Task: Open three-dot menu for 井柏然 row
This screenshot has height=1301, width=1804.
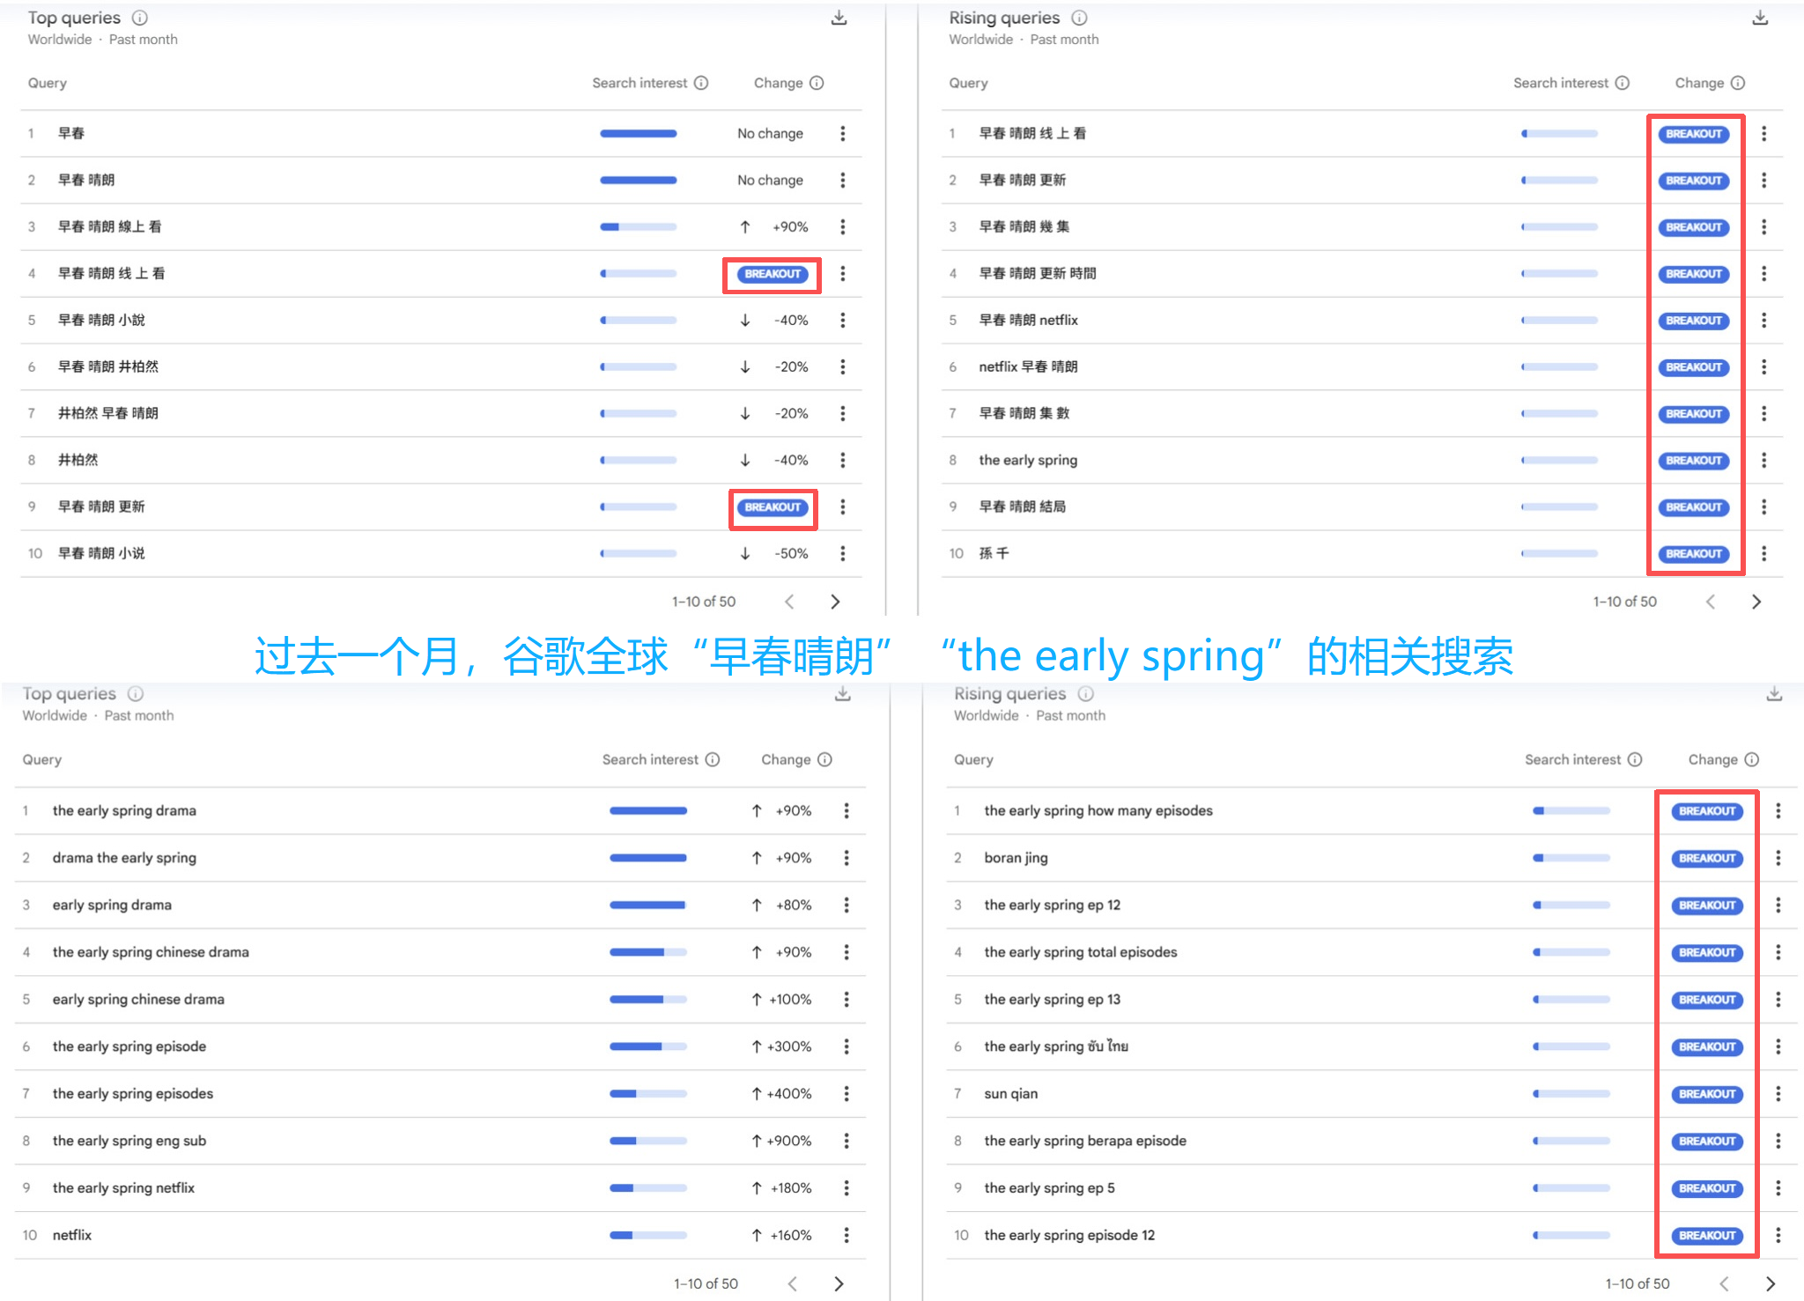Action: click(843, 460)
